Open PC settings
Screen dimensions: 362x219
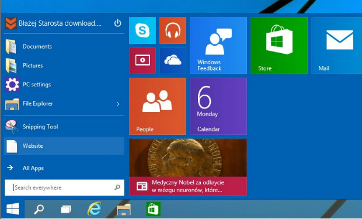point(64,85)
